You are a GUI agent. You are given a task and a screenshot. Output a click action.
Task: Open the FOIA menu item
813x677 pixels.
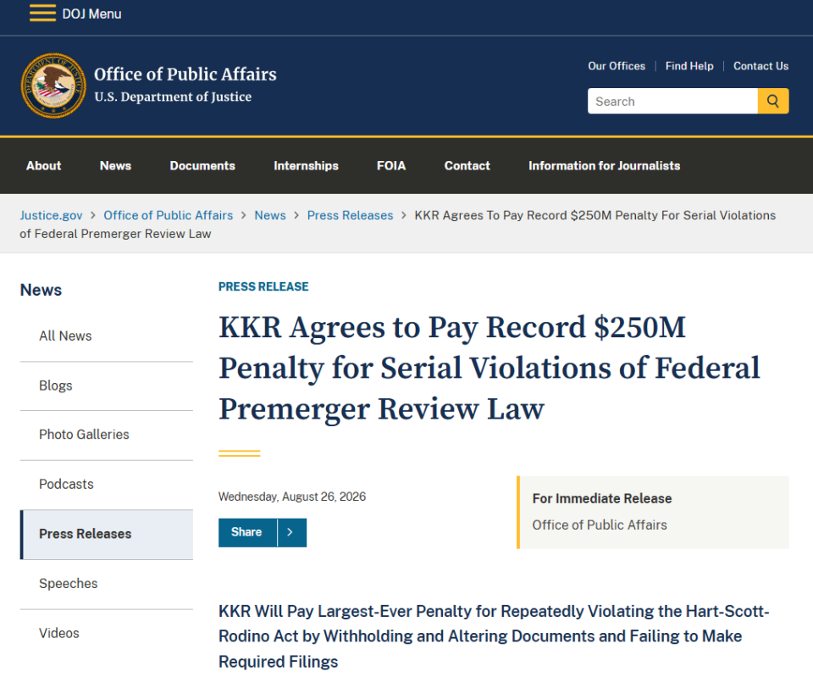tap(391, 165)
